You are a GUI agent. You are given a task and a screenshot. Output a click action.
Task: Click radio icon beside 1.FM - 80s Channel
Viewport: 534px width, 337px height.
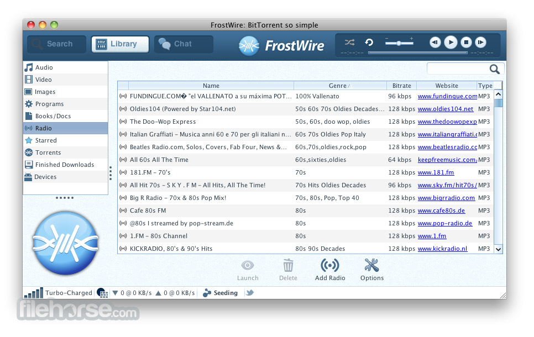pos(123,236)
